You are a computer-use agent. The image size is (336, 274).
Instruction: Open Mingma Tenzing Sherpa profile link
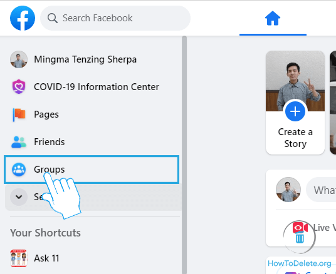(x=85, y=59)
